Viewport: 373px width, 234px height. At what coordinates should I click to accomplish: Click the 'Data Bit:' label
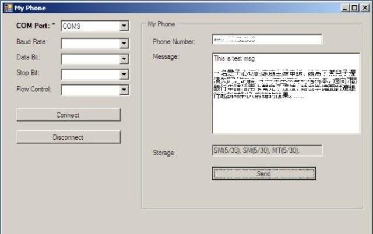(x=29, y=57)
